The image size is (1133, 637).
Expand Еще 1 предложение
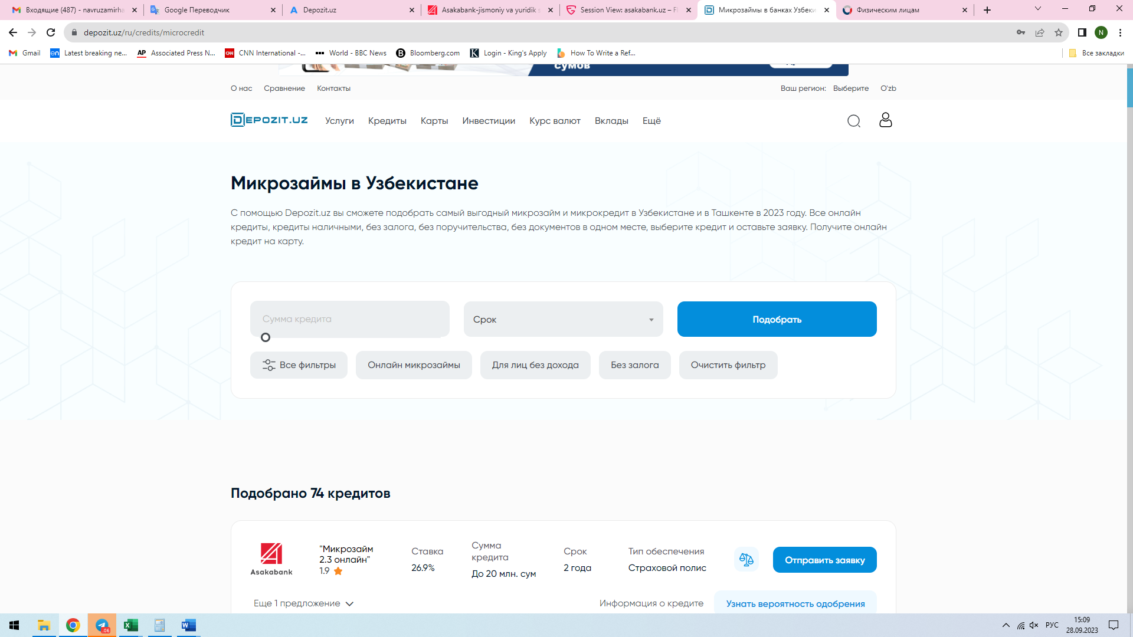(303, 603)
